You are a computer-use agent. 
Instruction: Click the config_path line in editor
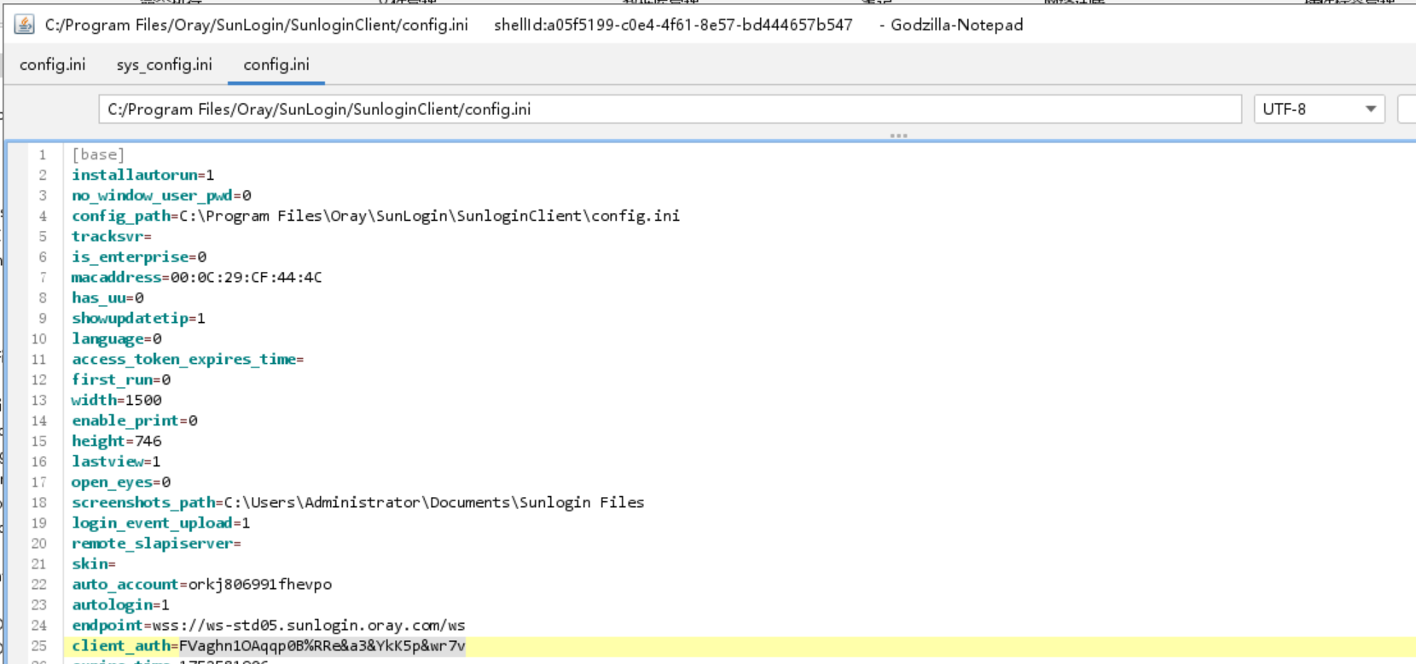[x=375, y=216]
